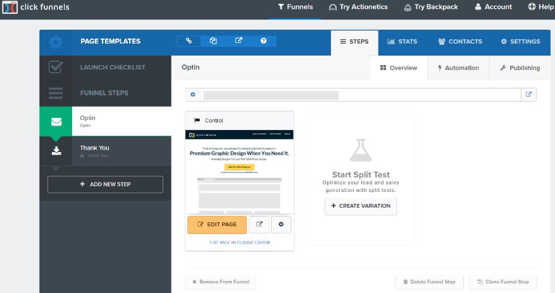The image size is (555, 293).
Task: Click the Control page preview thumbnail
Action: (x=240, y=172)
